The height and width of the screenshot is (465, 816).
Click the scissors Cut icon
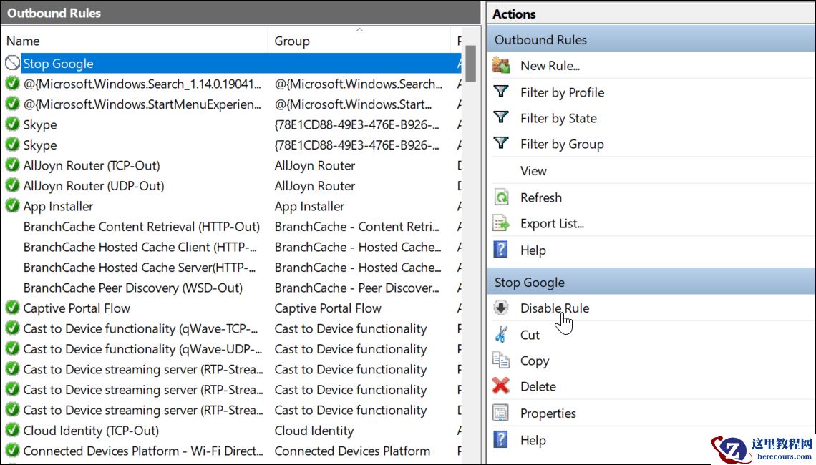click(x=501, y=335)
